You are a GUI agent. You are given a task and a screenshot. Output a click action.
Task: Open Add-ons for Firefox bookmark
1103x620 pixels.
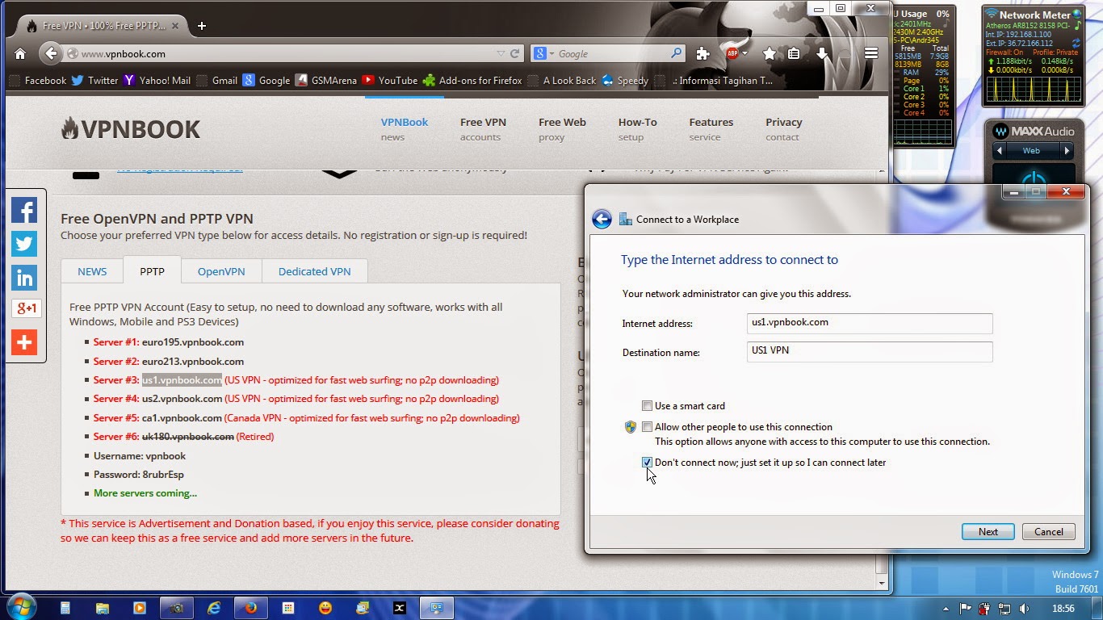point(472,81)
